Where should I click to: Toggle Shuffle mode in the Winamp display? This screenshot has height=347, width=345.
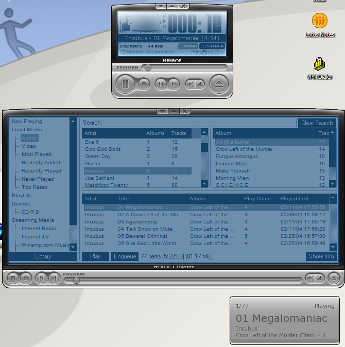click(x=161, y=53)
